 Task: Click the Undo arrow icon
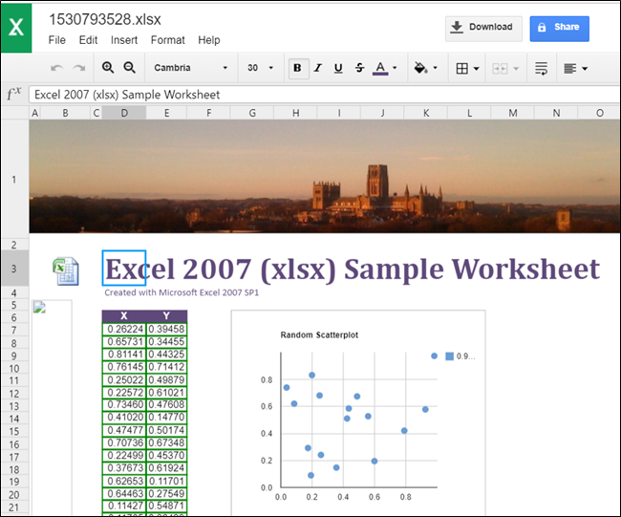(x=57, y=68)
